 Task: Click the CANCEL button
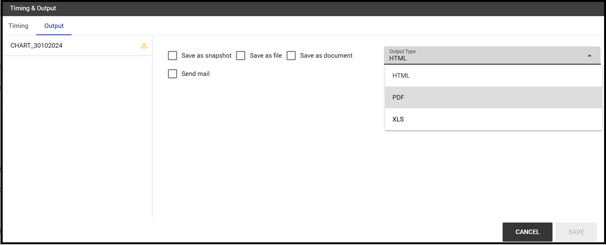pyautogui.click(x=527, y=232)
